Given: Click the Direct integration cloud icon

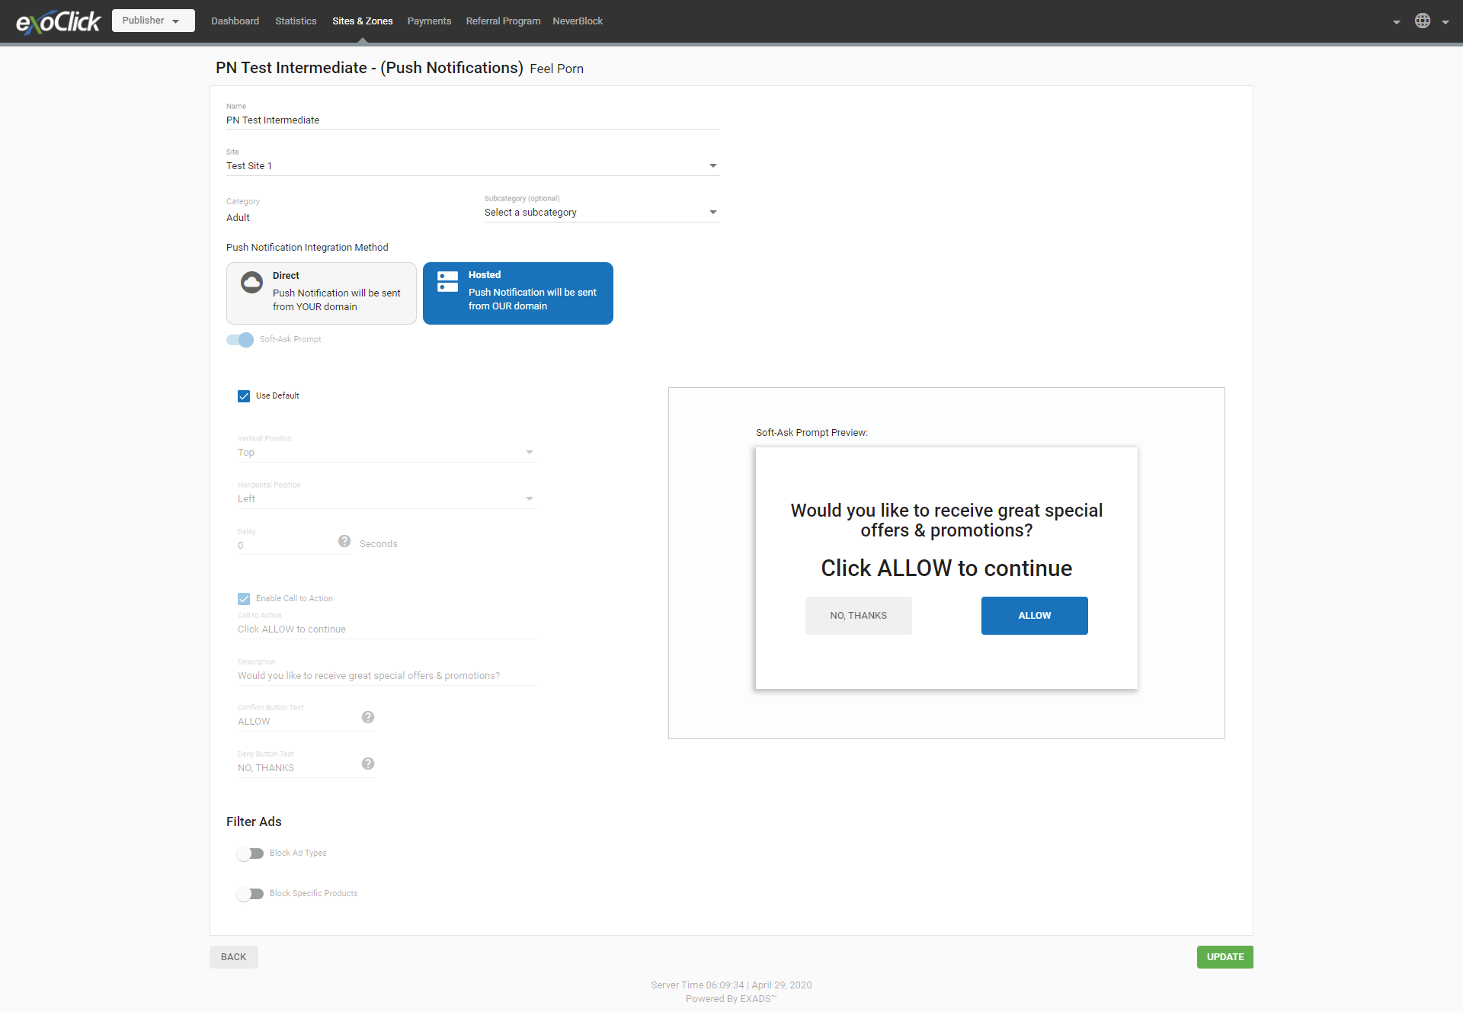Looking at the screenshot, I should [251, 283].
